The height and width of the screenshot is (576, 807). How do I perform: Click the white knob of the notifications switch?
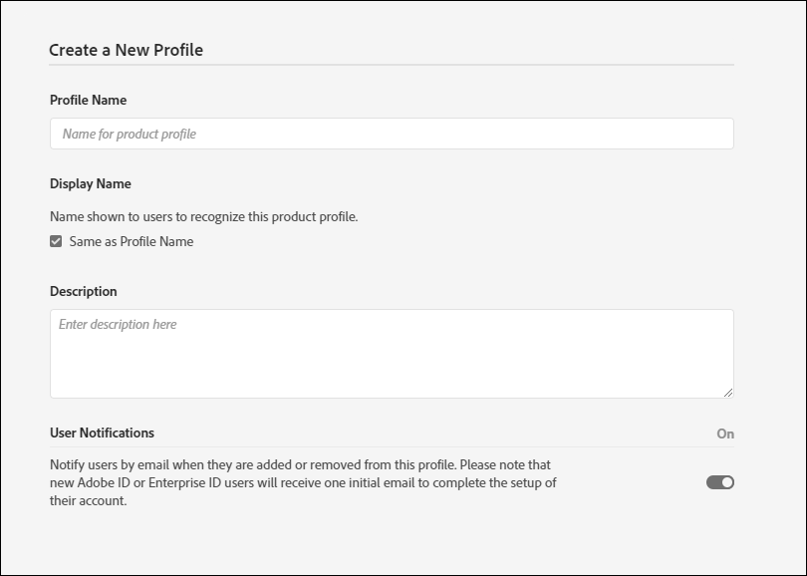pos(727,482)
